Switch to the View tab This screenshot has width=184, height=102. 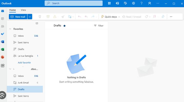tap(23, 10)
